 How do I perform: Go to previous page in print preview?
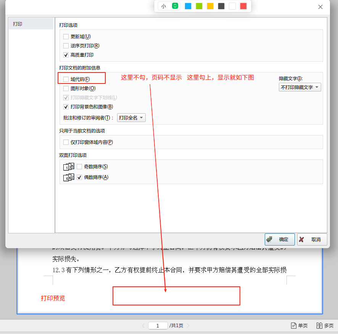143,326
